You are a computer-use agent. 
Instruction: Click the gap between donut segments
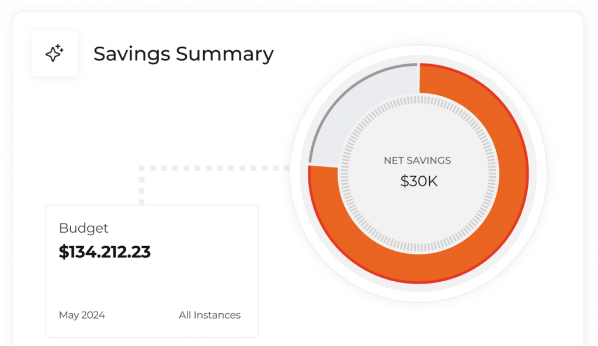(324, 165)
